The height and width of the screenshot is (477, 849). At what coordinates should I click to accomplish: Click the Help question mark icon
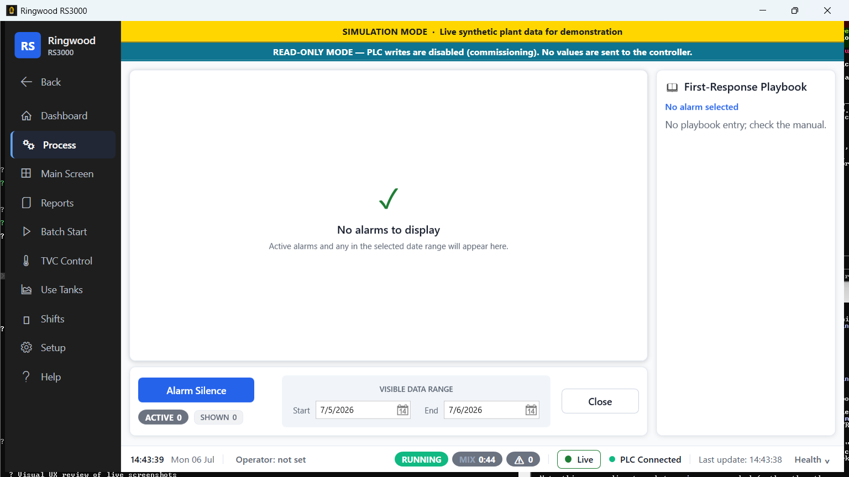pos(26,377)
